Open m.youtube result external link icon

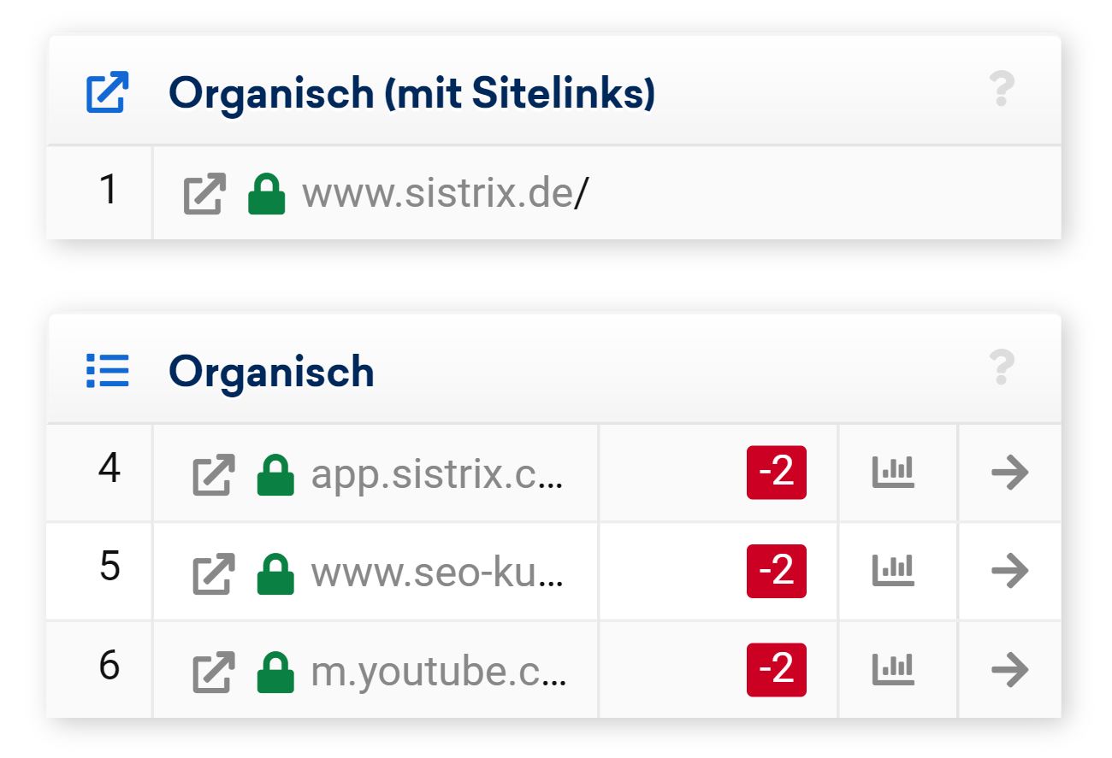coord(214,672)
